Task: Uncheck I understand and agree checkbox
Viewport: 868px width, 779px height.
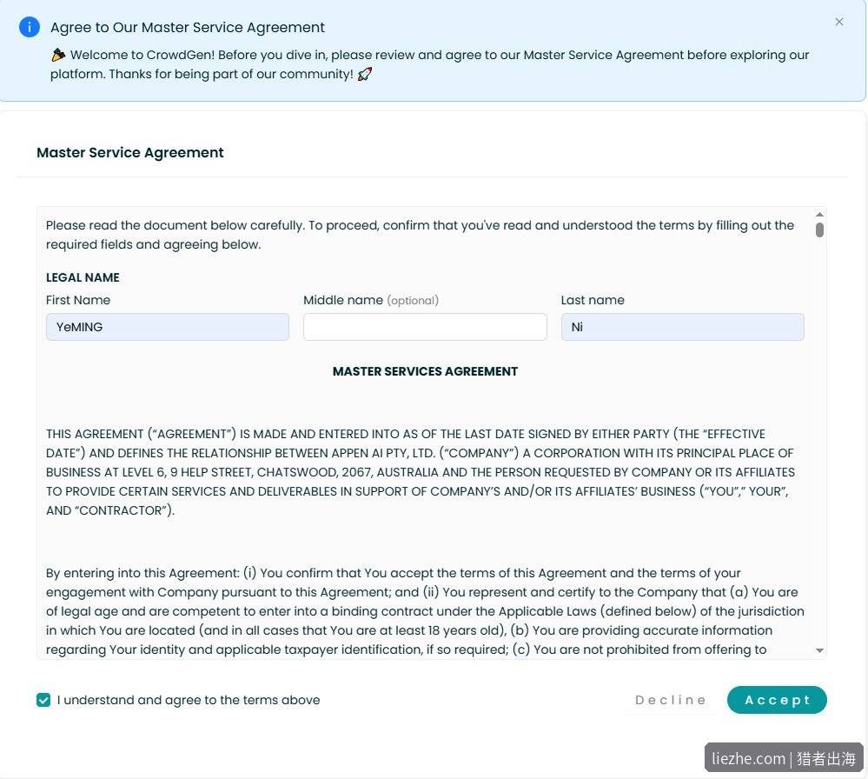Action: tap(43, 701)
